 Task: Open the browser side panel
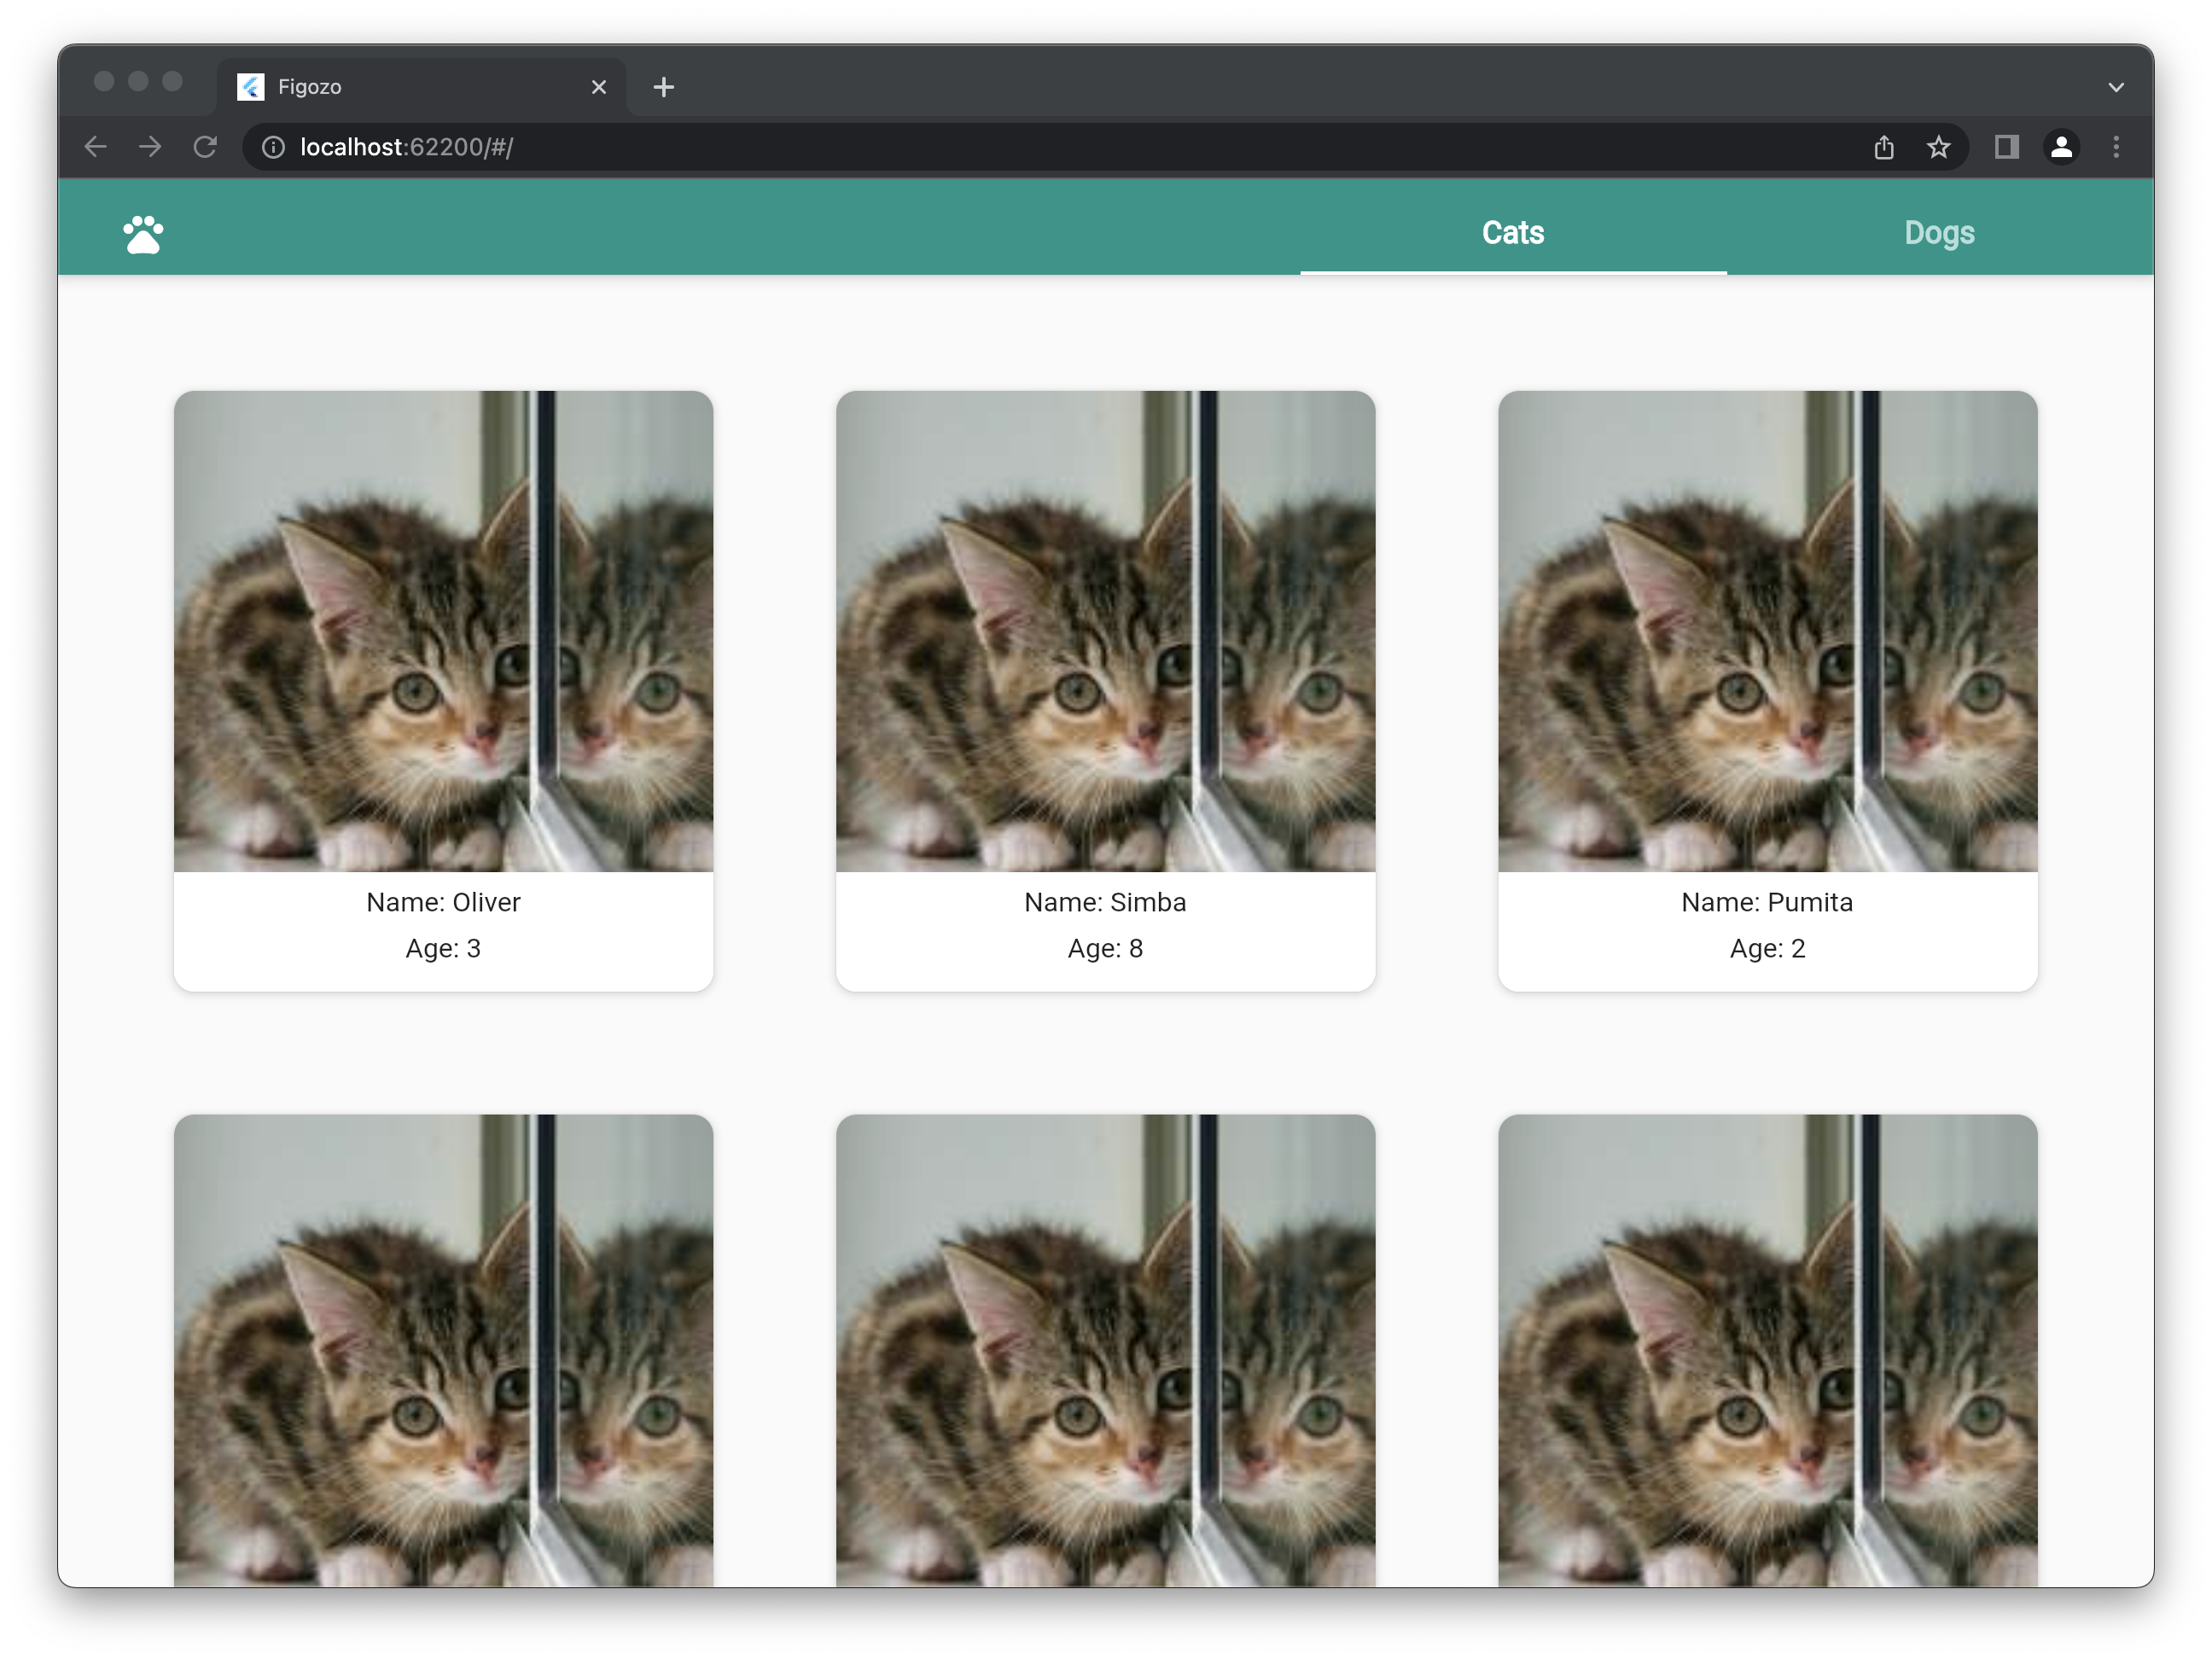click(x=2007, y=147)
